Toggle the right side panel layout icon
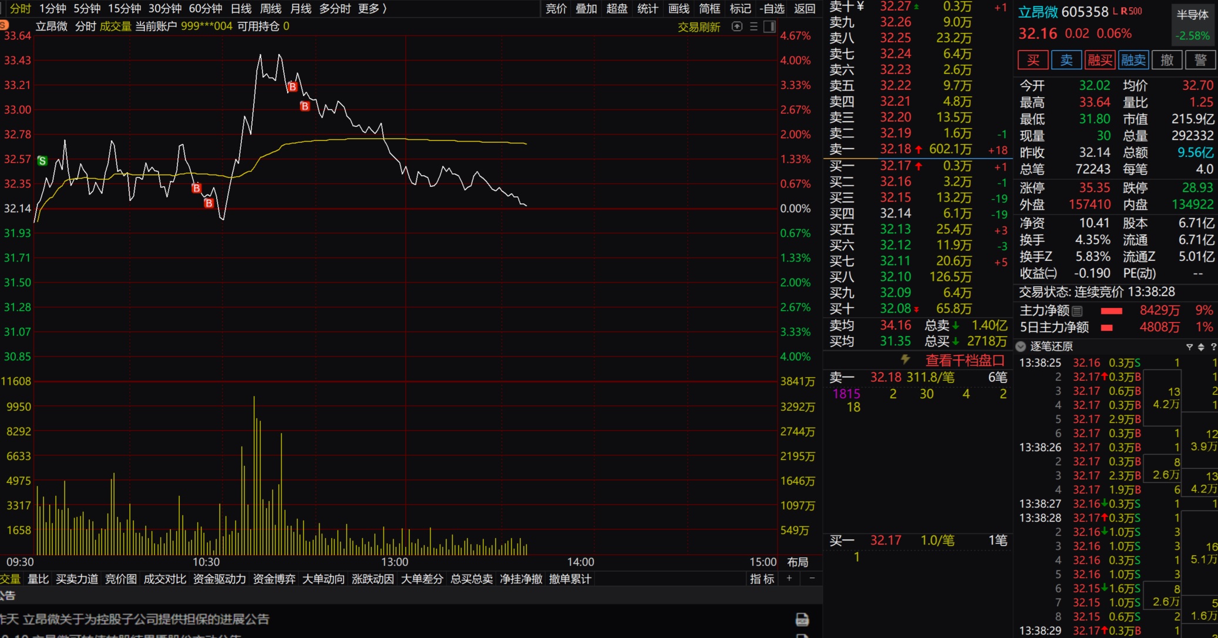Viewport: 1218px width, 638px height. 769,26
